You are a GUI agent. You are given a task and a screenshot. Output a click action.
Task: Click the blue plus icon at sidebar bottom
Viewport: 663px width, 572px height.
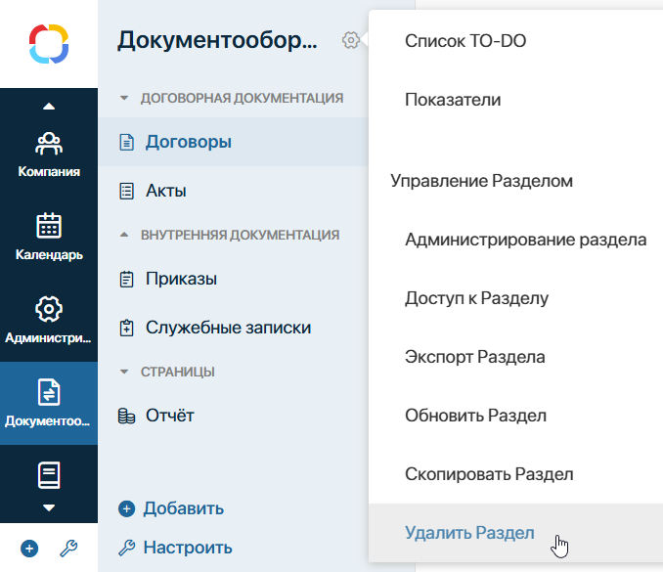(x=29, y=549)
